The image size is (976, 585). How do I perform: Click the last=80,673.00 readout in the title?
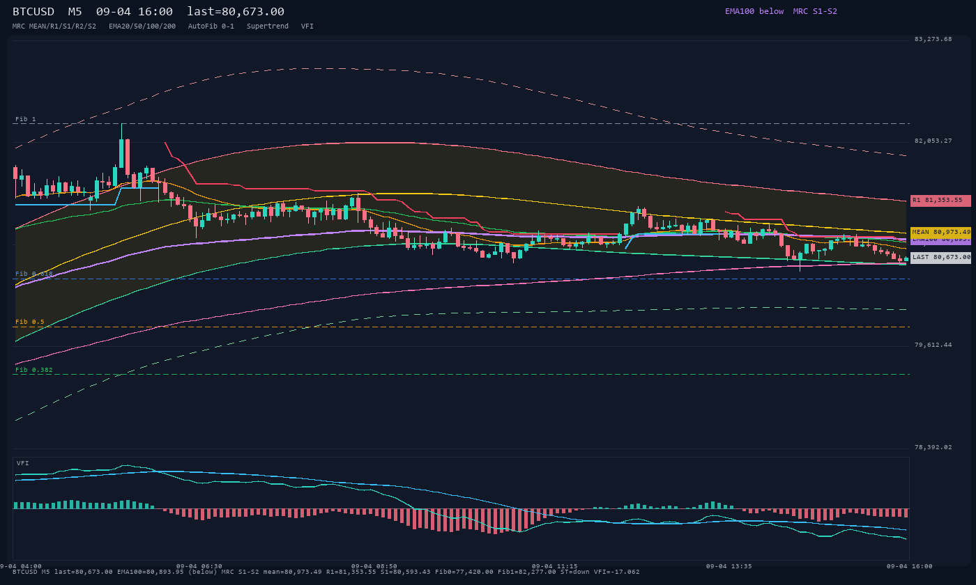click(x=236, y=12)
